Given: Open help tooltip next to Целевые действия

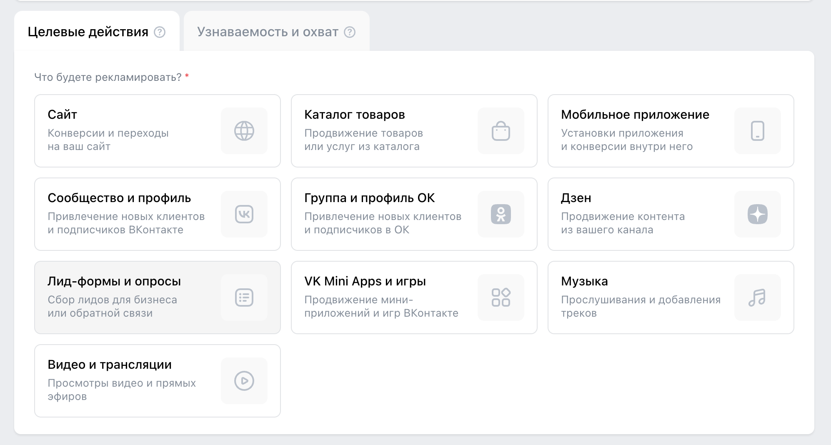Looking at the screenshot, I should point(160,32).
